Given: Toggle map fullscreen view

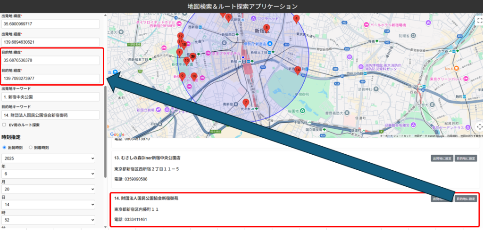Looking at the screenshot, I should click(x=479, y=21).
